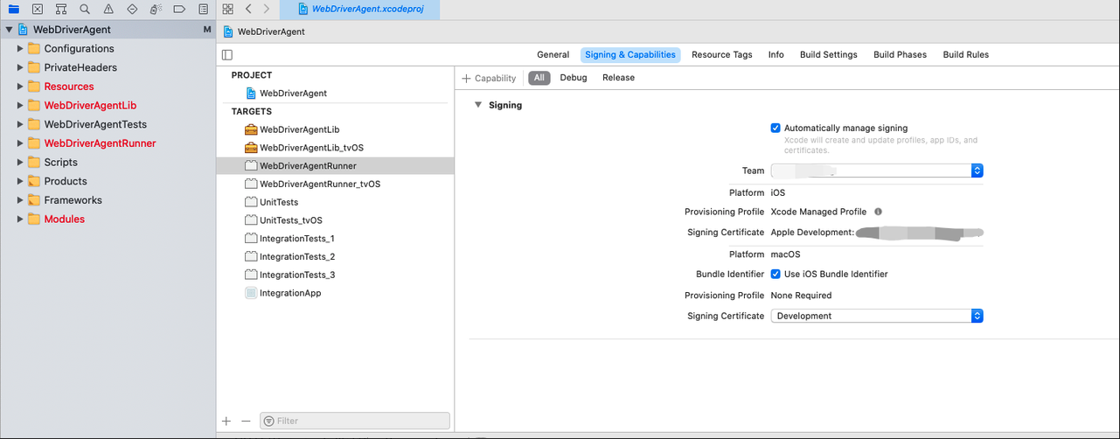Switch to the Build Settings tab
The width and height of the screenshot is (1120, 439).
pyautogui.click(x=828, y=54)
